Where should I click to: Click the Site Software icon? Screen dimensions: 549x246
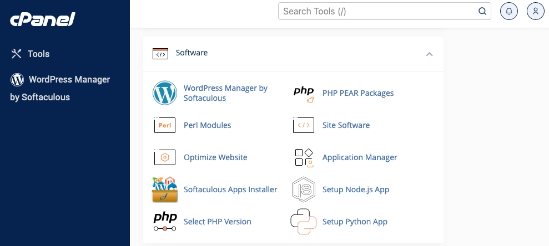[304, 125]
